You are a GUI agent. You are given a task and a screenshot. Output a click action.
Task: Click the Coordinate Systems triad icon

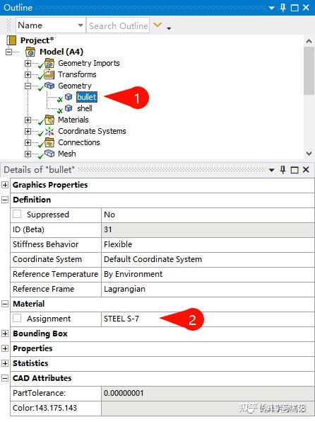pyautogui.click(x=49, y=131)
